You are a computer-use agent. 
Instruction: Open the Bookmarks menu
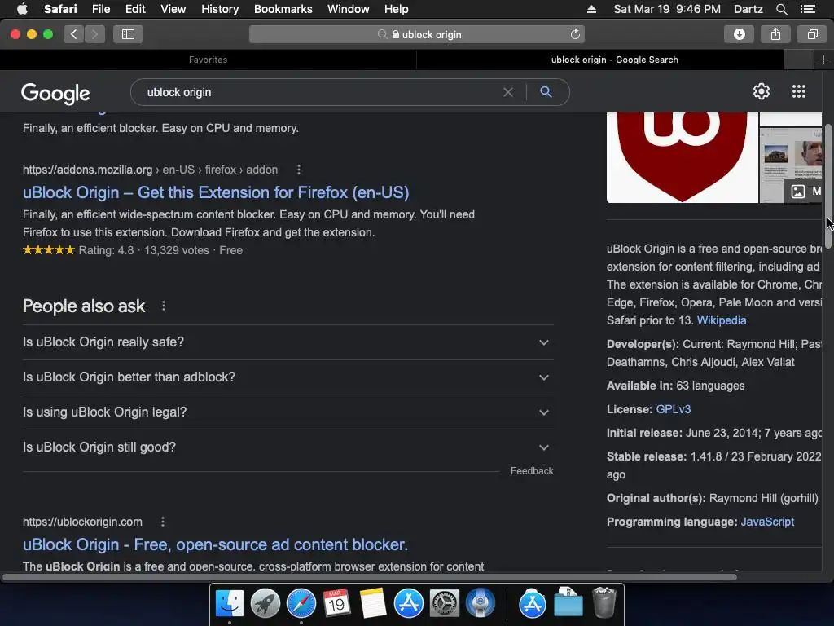coord(283,9)
